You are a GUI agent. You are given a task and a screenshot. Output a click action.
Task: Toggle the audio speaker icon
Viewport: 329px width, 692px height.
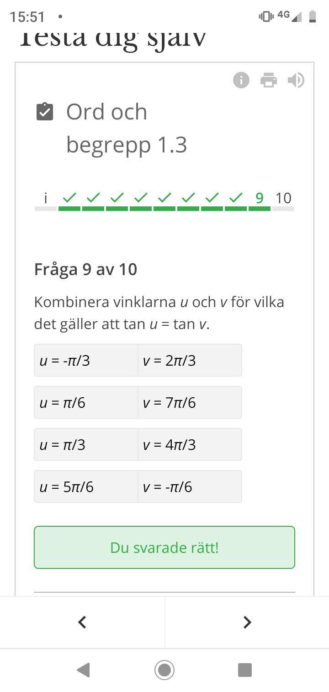click(296, 81)
